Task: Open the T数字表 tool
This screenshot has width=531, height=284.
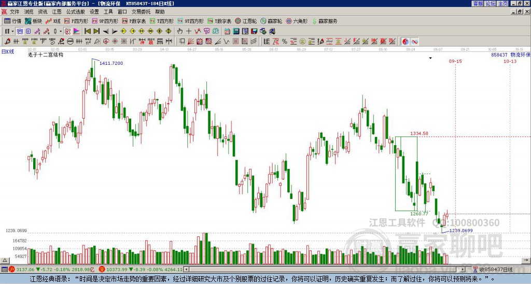Action: [x=219, y=21]
